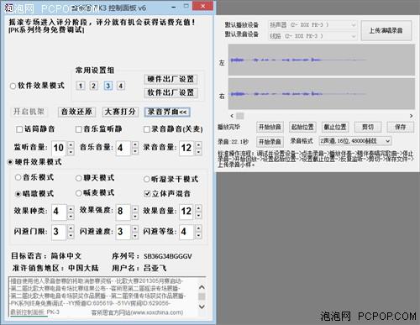The height and width of the screenshot is (325, 420).
Task: Collapse 录音界面<< recording panel
Action: pyautogui.click(x=167, y=112)
